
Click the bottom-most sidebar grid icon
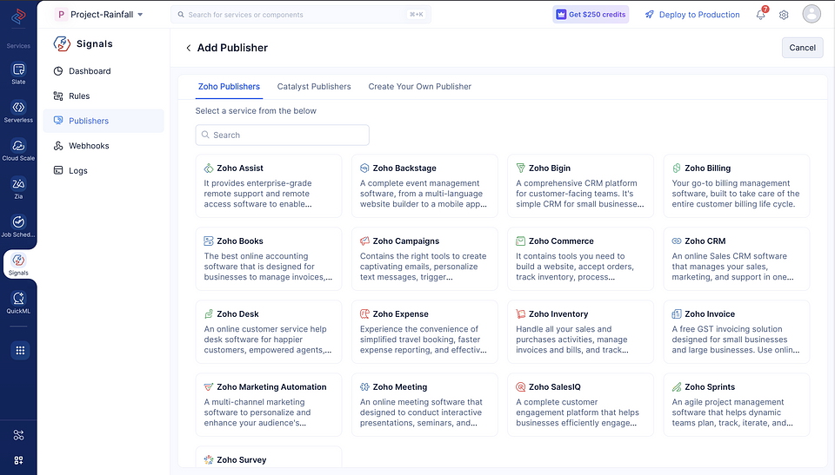click(18, 460)
